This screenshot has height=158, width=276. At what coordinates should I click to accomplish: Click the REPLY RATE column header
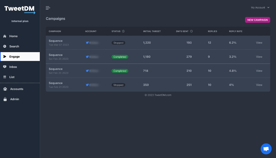coord(236,31)
